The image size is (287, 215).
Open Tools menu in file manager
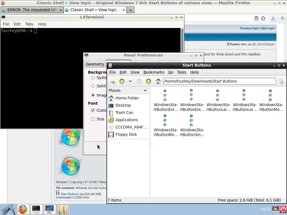182,72
